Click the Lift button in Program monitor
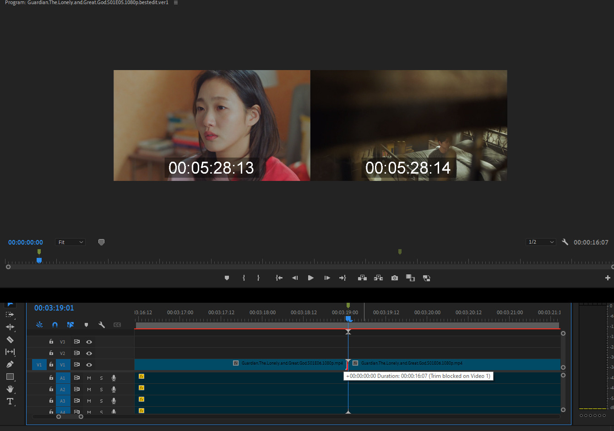The image size is (614, 431). click(362, 278)
